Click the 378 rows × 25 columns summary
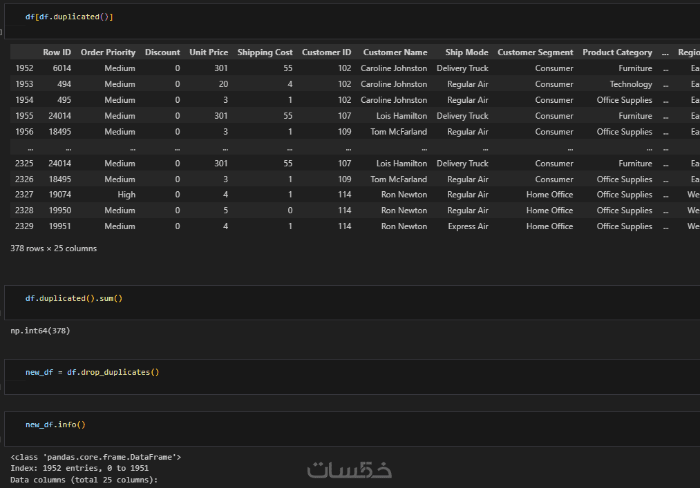 coord(54,248)
